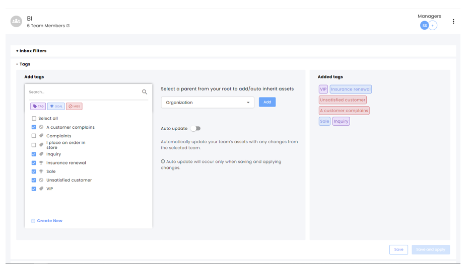Click the BI team name
Image resolution: width=468 pixels, height=267 pixels.
click(30, 19)
